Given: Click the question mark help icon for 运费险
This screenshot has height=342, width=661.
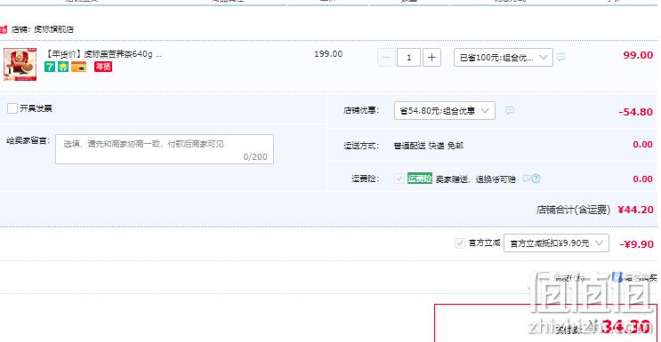Looking at the screenshot, I should pyautogui.click(x=536, y=179).
